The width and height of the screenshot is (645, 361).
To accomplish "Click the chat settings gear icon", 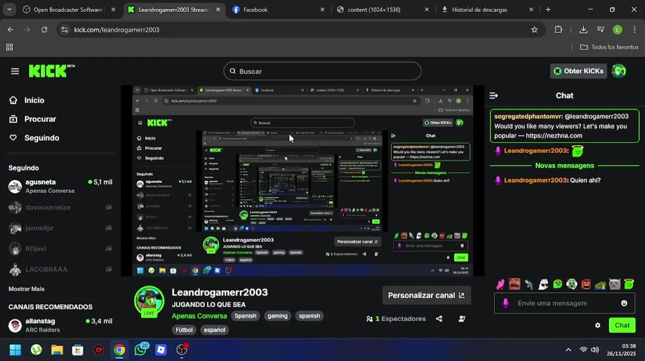I will [x=598, y=325].
